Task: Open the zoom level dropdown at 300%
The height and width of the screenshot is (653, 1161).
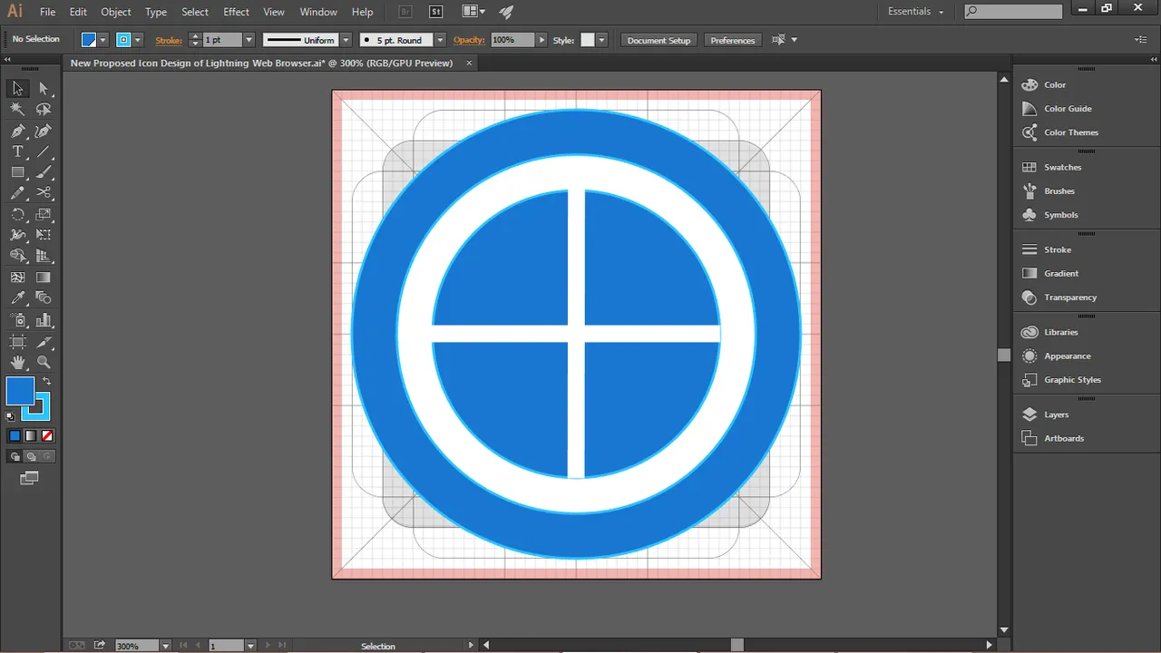Action: tap(165, 646)
